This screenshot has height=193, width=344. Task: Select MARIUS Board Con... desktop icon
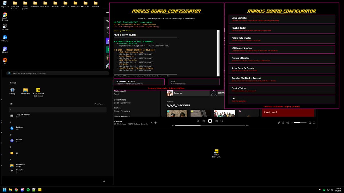click(217, 153)
